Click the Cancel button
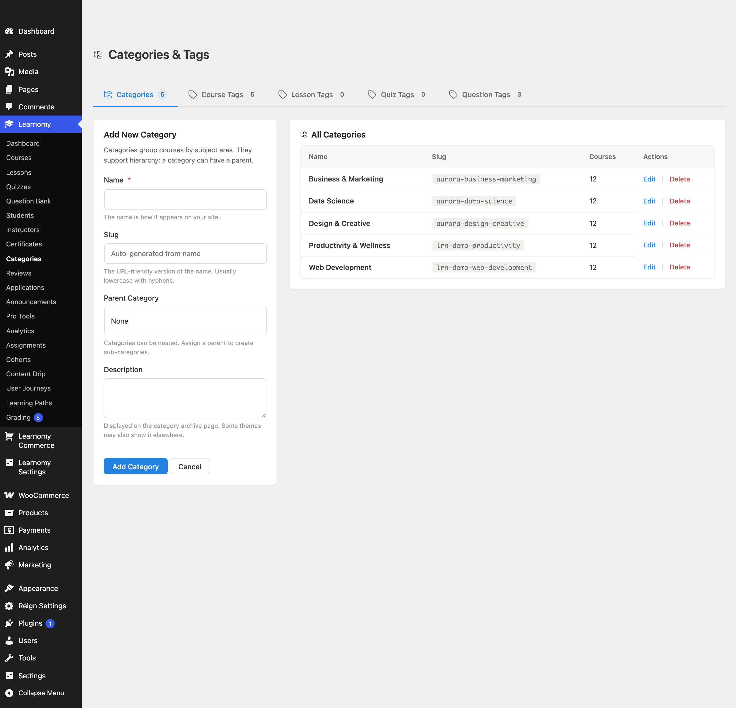The height and width of the screenshot is (708, 736). coord(190,466)
